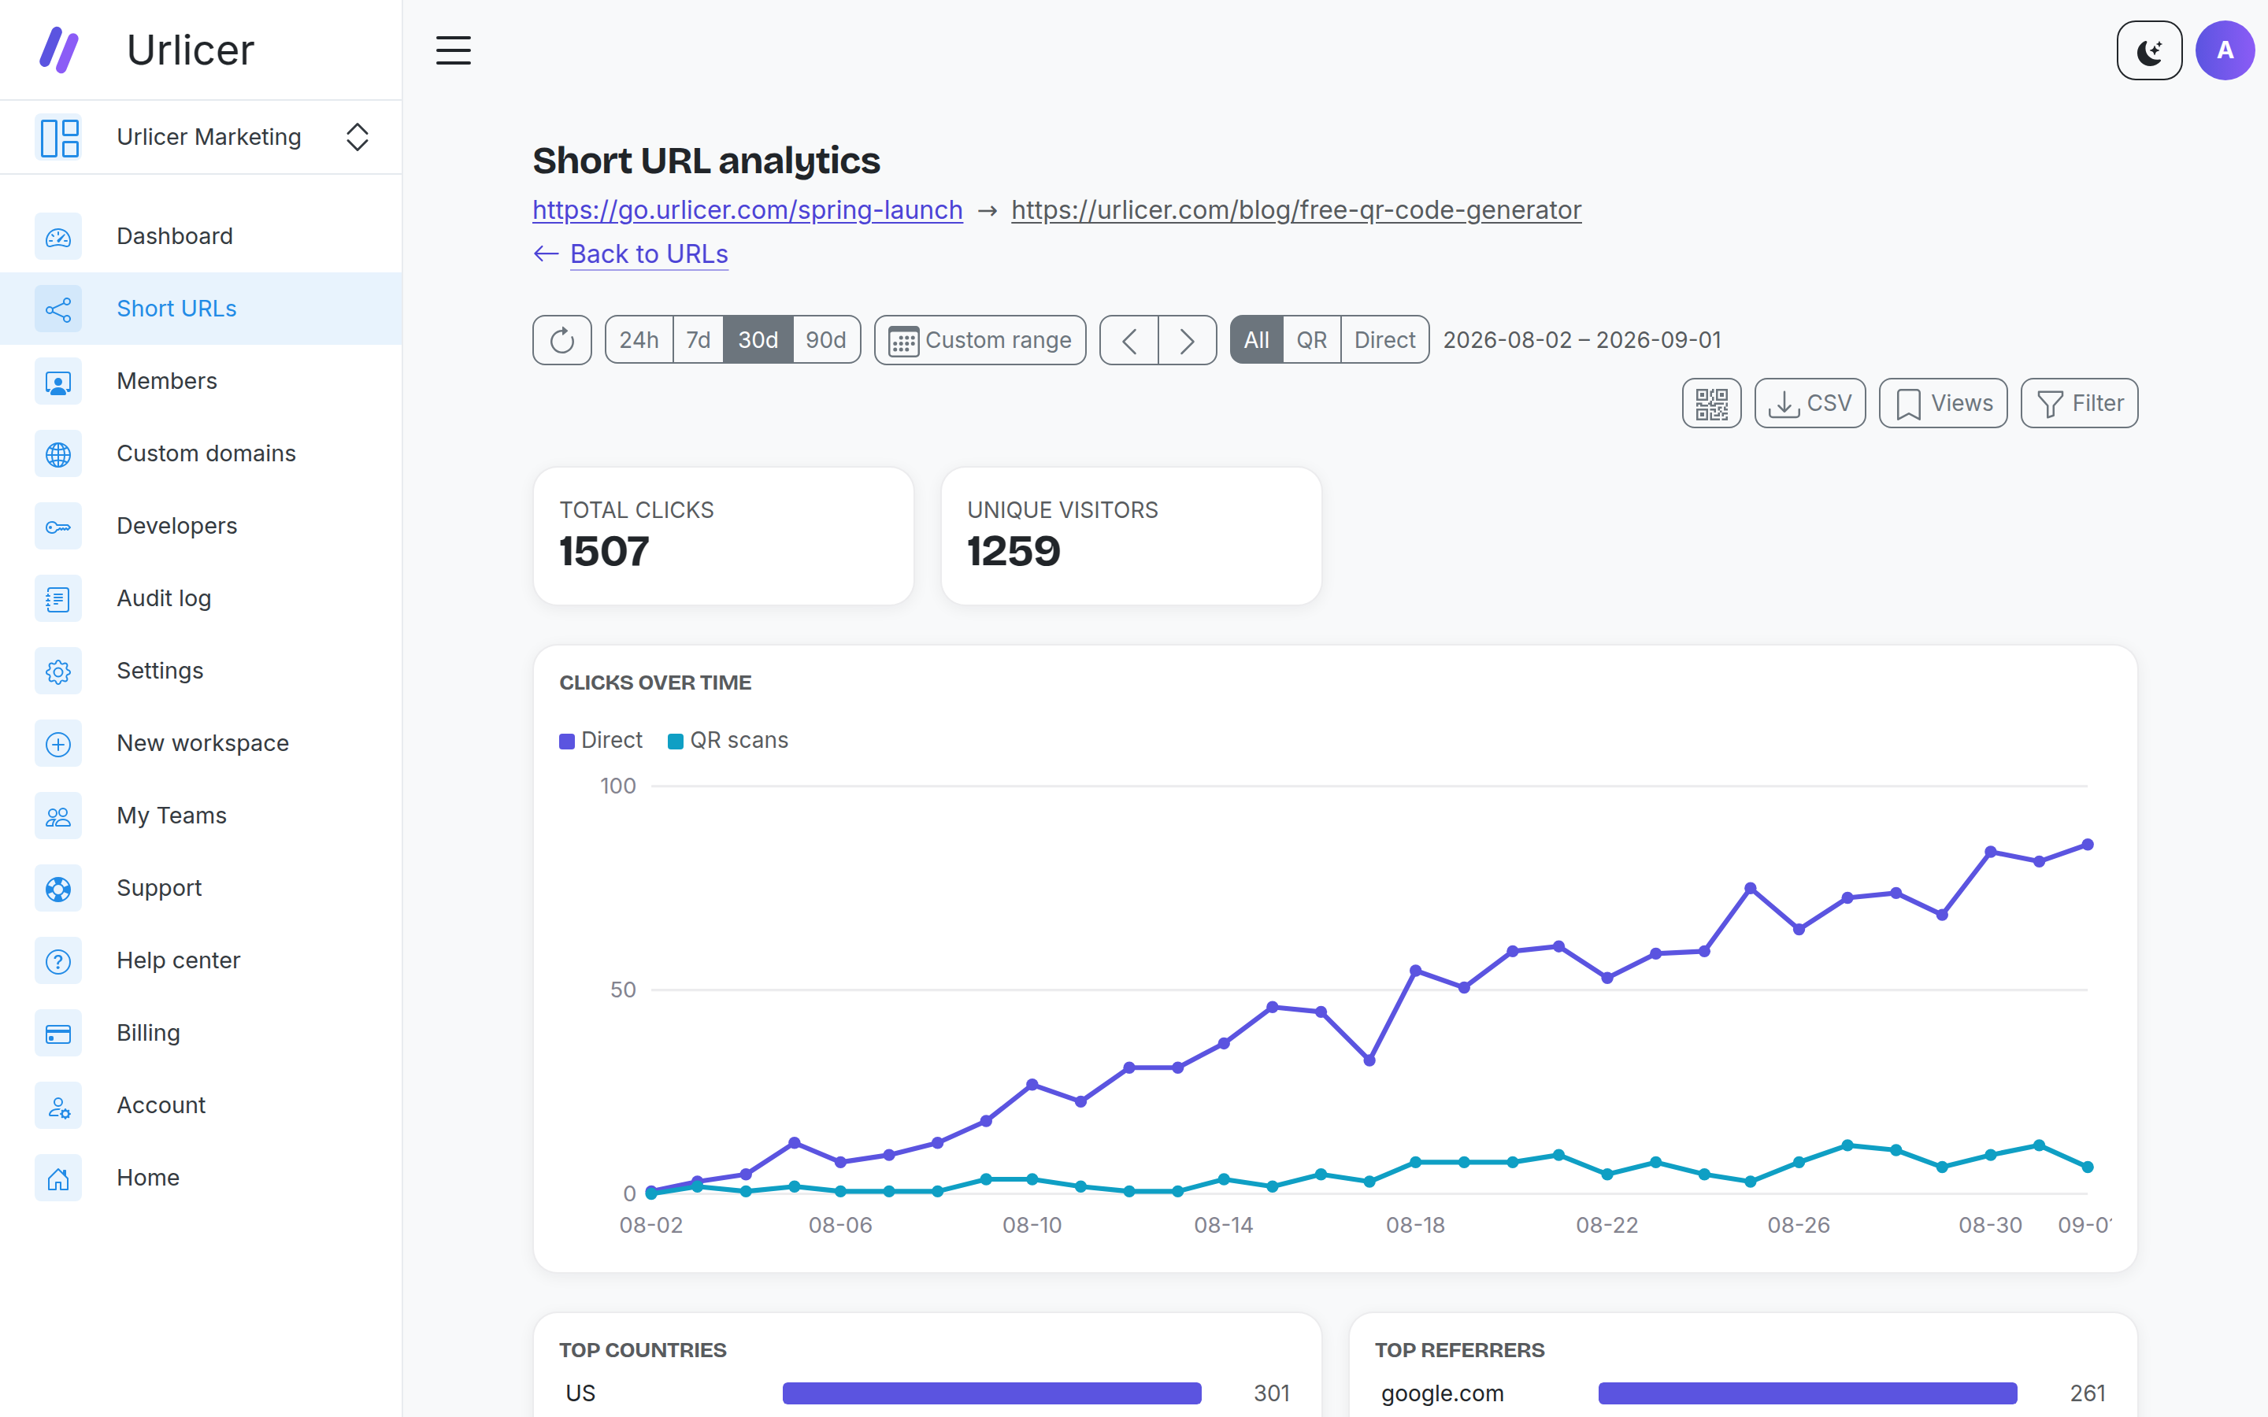This screenshot has height=1417, width=2268.
Task: Open the user avatar A menu
Action: (2225, 50)
